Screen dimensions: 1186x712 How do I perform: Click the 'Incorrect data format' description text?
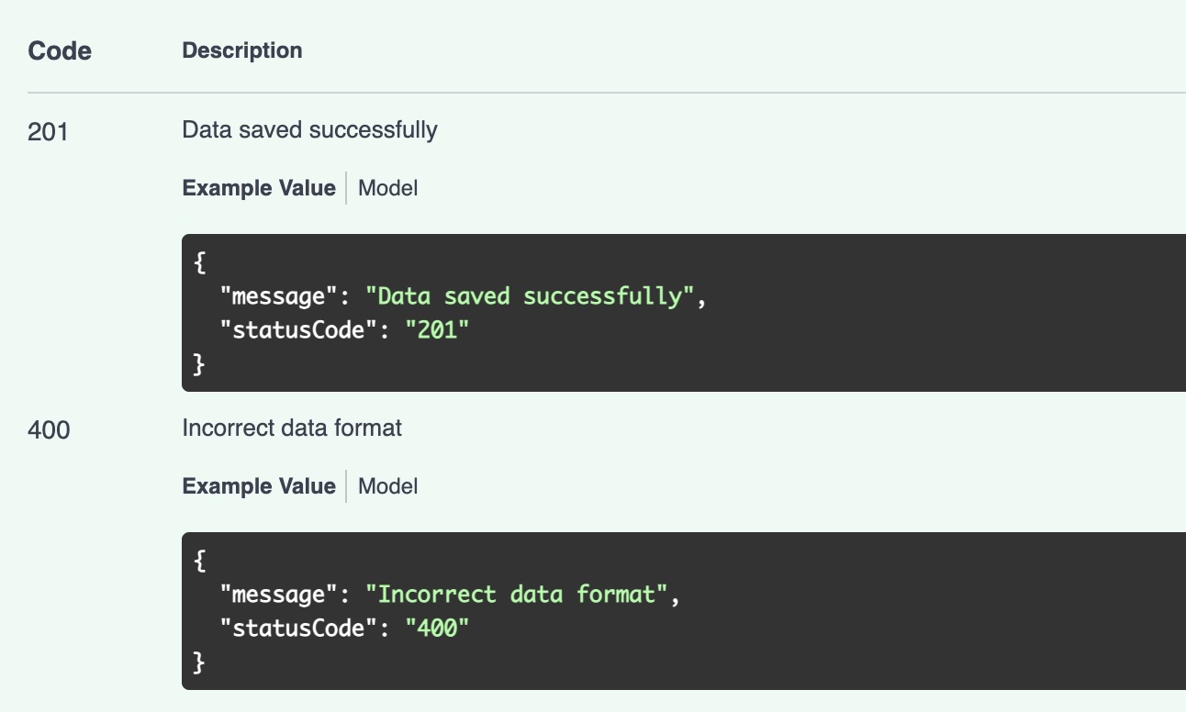pyautogui.click(x=292, y=428)
